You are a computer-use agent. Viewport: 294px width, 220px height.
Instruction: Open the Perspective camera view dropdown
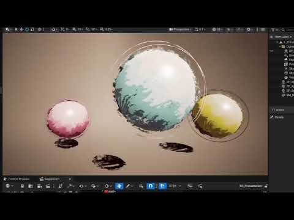coord(180,29)
